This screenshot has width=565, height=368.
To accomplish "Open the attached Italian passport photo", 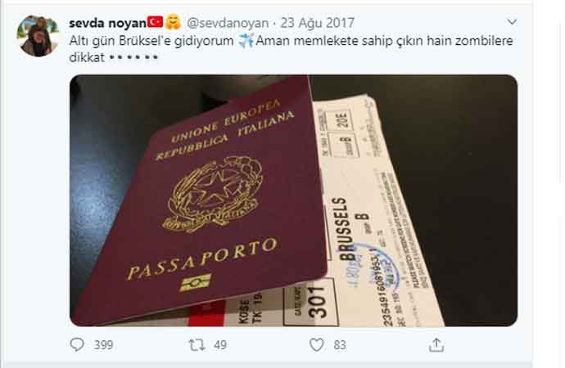I will coord(293,200).
